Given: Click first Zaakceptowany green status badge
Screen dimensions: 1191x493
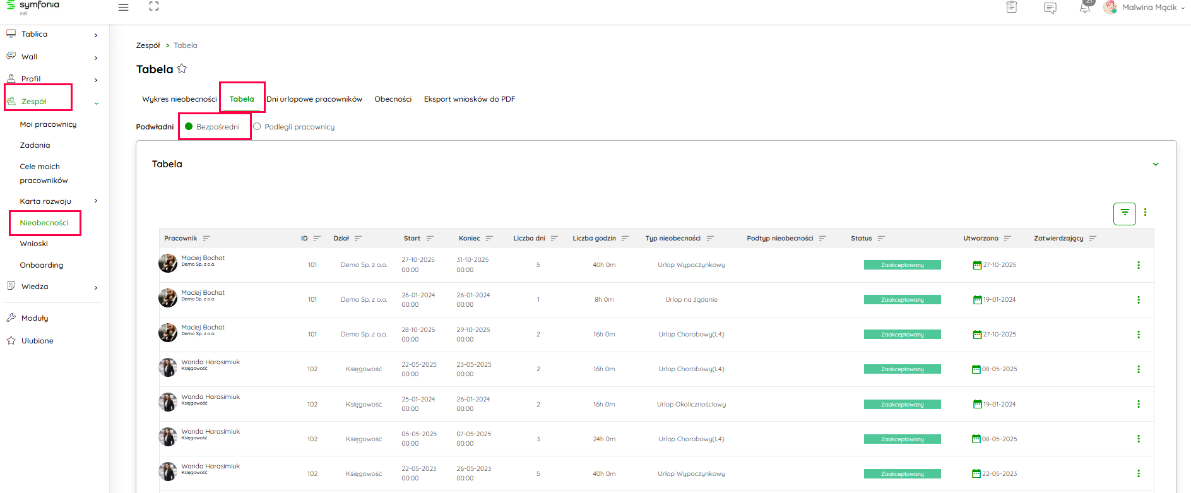Looking at the screenshot, I should coord(902,265).
